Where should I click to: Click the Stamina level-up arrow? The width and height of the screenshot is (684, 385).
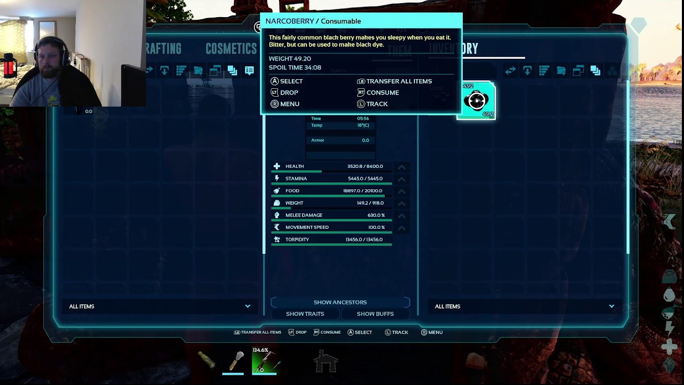point(401,179)
